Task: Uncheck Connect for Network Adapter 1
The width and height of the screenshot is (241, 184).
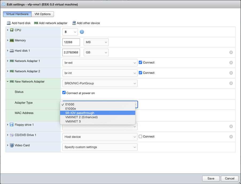Action: [141, 62]
